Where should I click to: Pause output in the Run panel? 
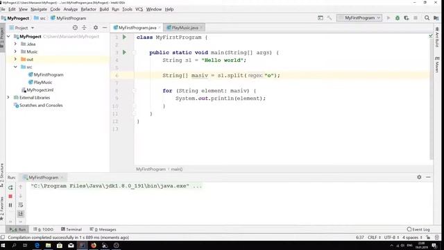coord(10,205)
